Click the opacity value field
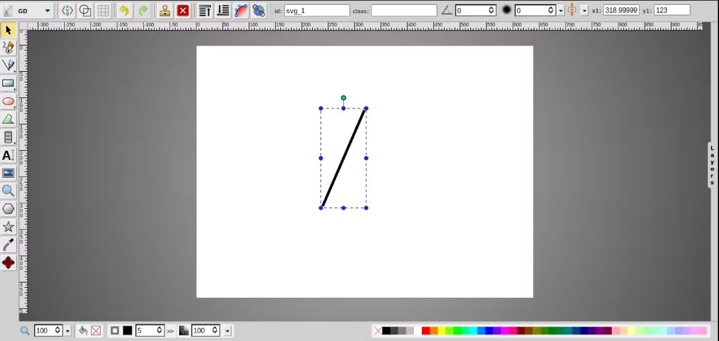719x341 pixels. pyautogui.click(x=202, y=330)
